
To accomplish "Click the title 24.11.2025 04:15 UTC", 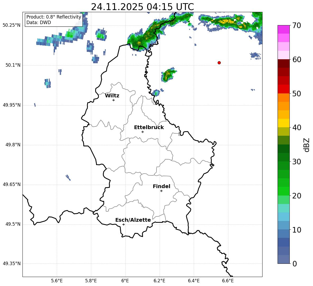I will (x=142, y=7).
